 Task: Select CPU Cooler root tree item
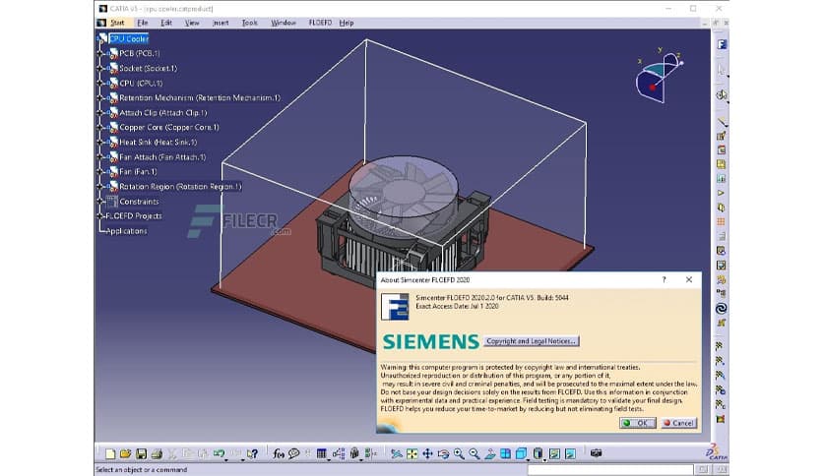coord(129,38)
